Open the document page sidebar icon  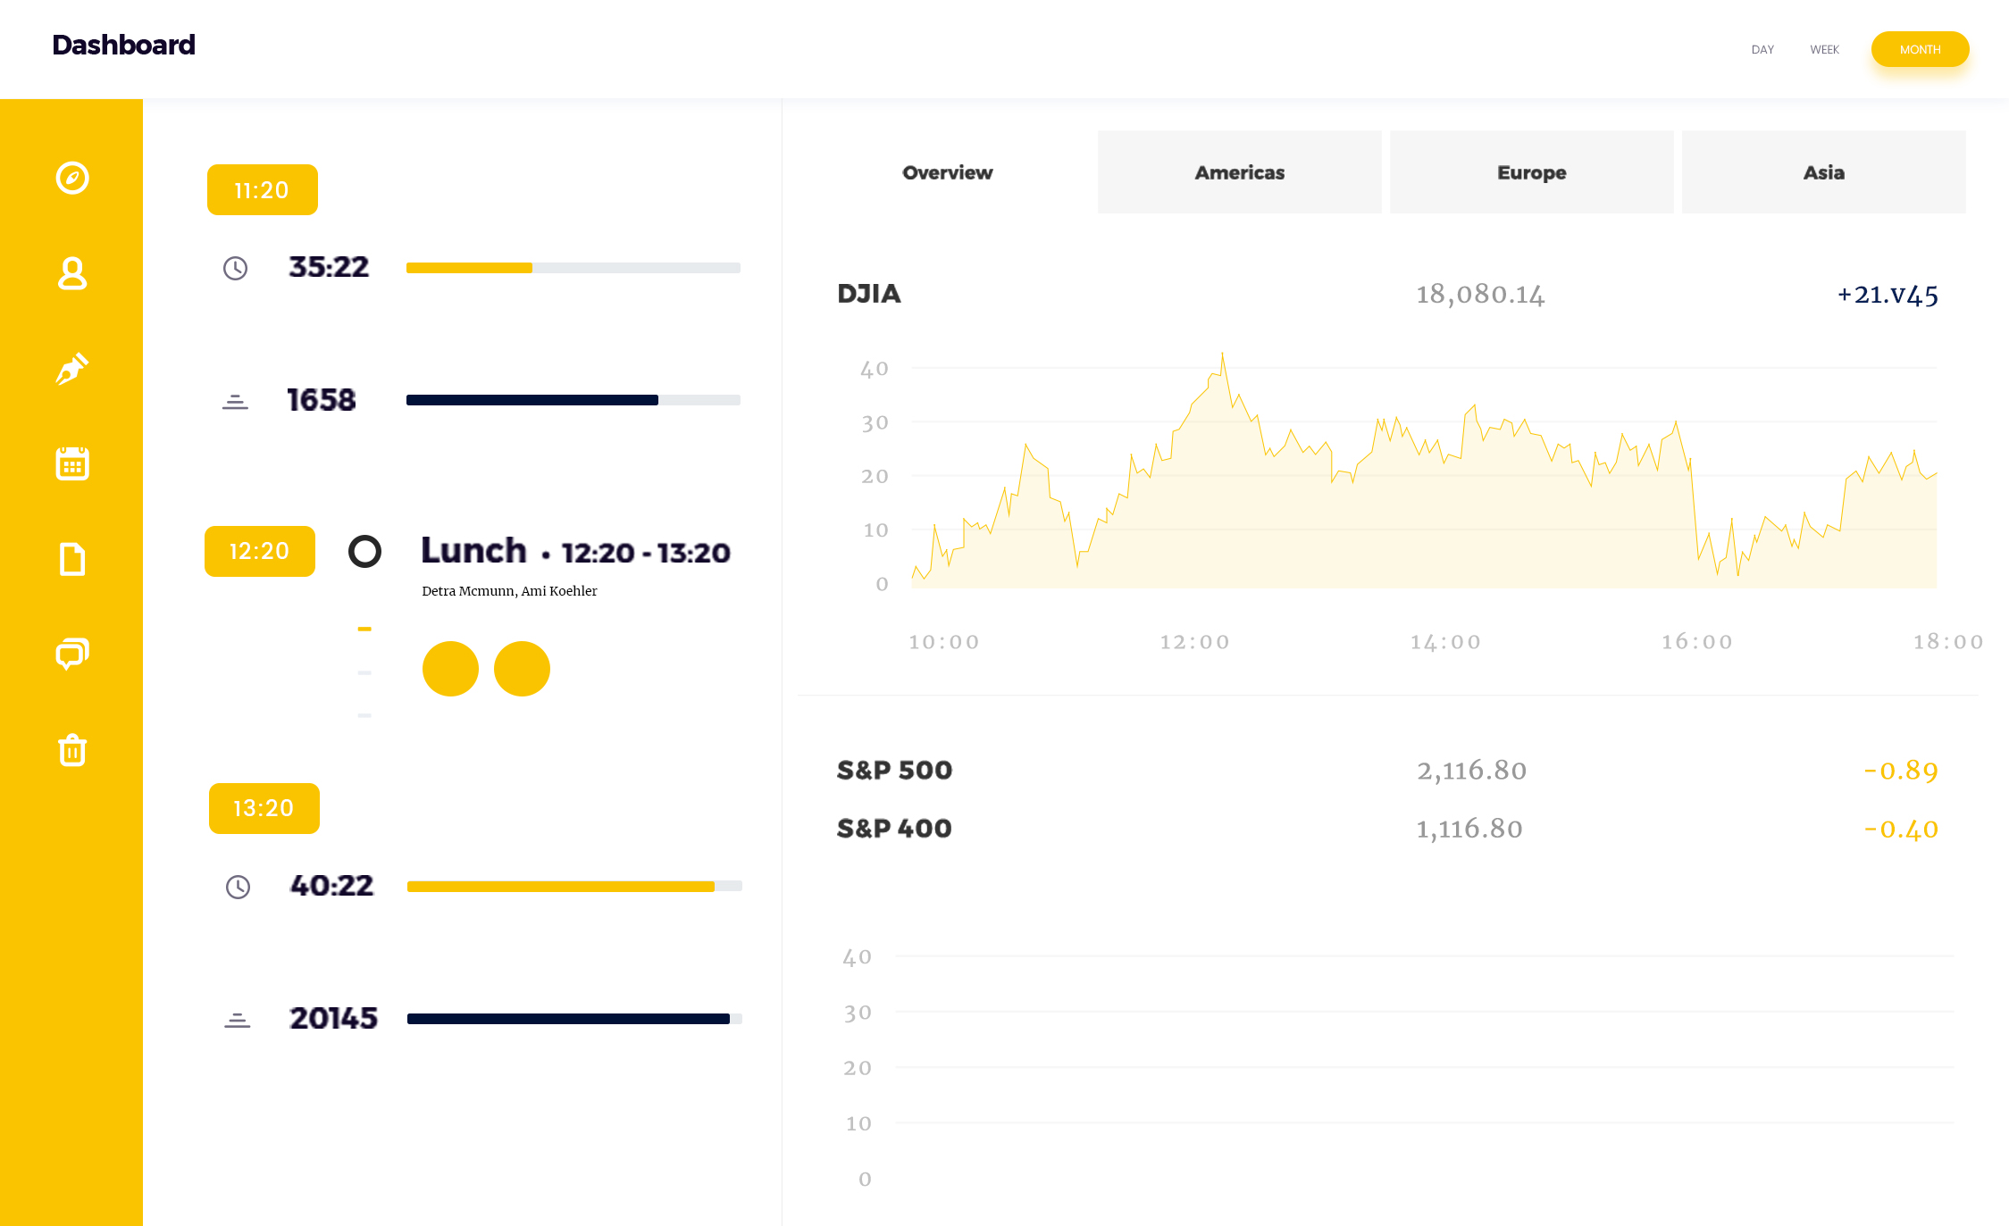[72, 559]
